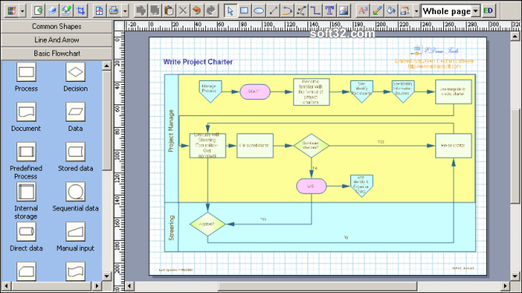Pick the ellipse drawing tool
Viewport: 522px width, 293px height.
pos(259,11)
